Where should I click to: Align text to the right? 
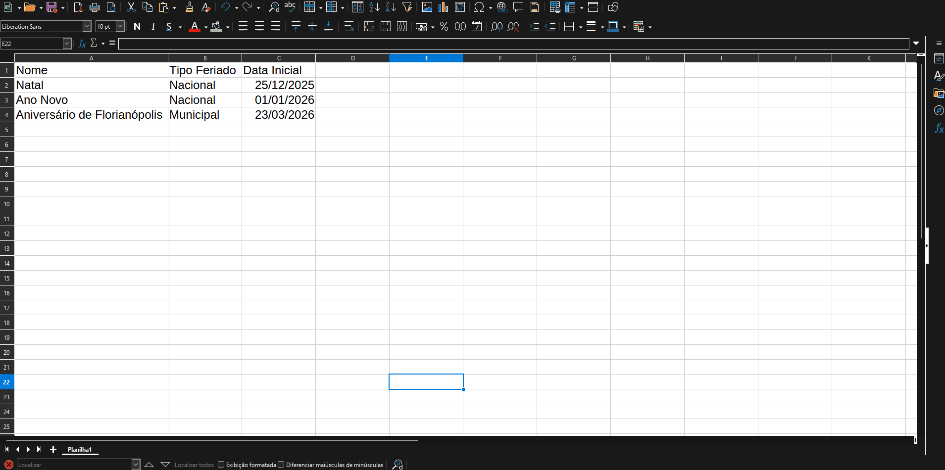click(276, 27)
